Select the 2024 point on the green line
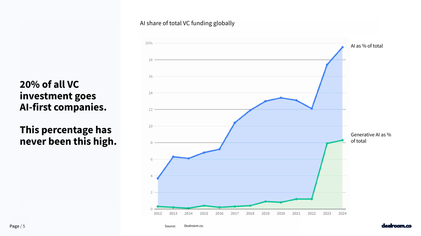 click(342, 140)
